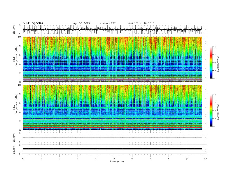The height and width of the screenshot is (178, 231).
Task: Click the 'ch.1(V)' waveform axis label
Action: (14, 29)
